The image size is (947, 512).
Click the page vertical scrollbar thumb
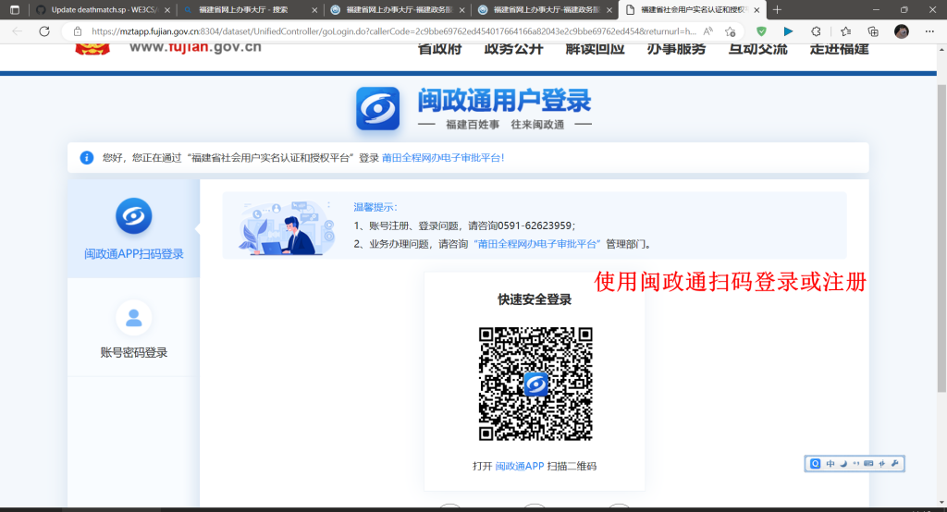click(941, 238)
